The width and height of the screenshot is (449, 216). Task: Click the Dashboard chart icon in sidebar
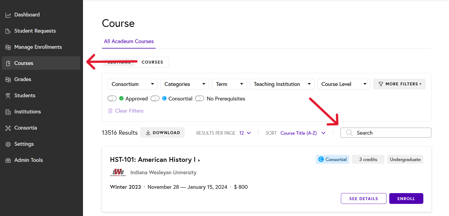point(8,15)
